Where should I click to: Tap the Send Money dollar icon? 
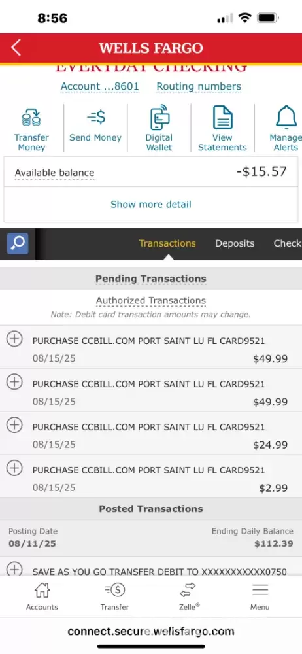(x=96, y=118)
